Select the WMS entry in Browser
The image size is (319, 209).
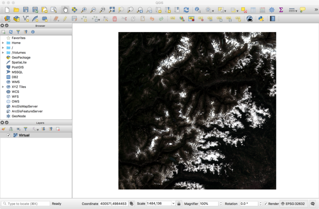coord(16,82)
